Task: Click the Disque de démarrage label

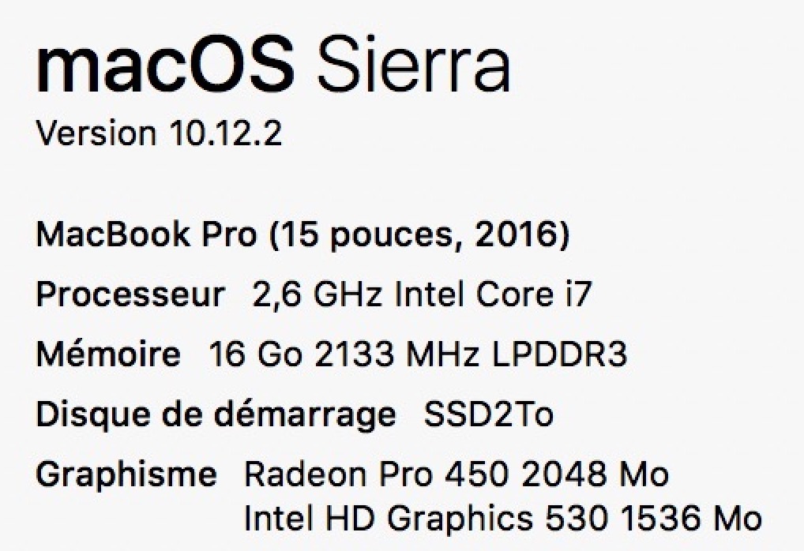Action: [x=216, y=414]
